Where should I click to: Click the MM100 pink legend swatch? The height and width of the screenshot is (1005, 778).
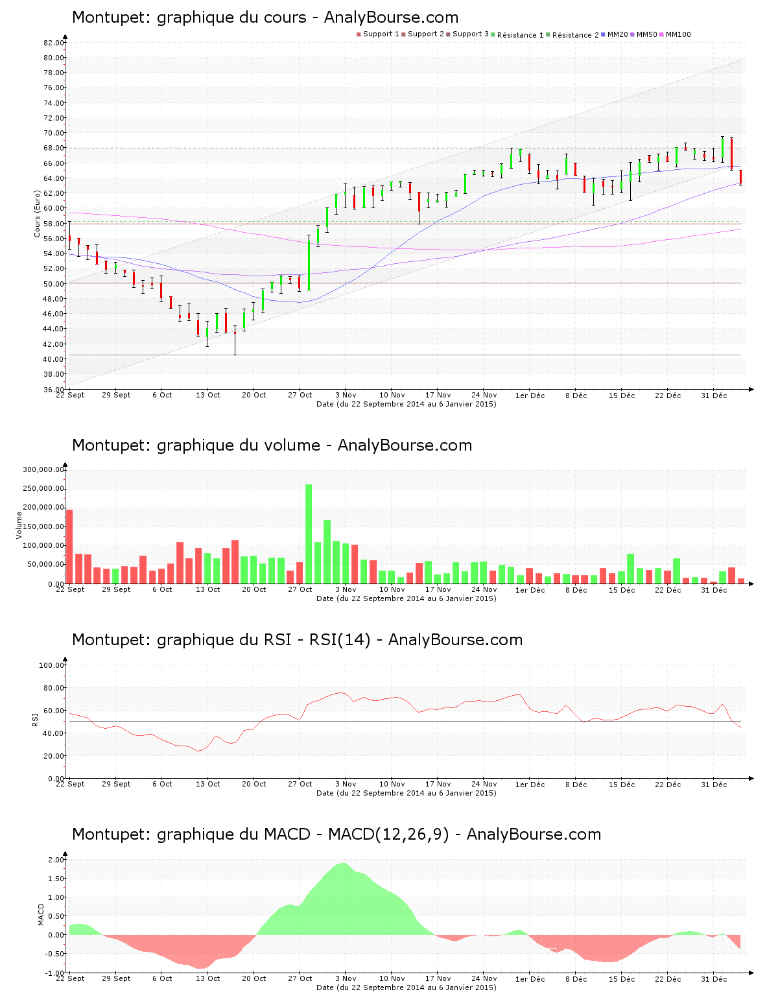point(662,34)
